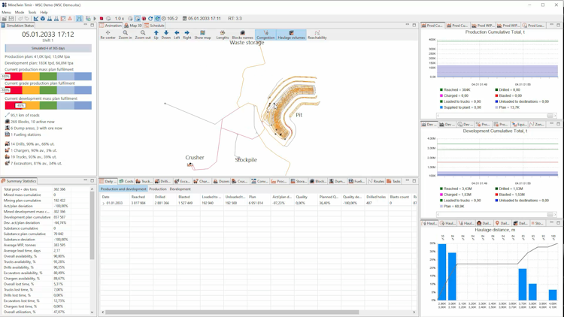Minimize the Simulation Status panel

click(x=85, y=25)
